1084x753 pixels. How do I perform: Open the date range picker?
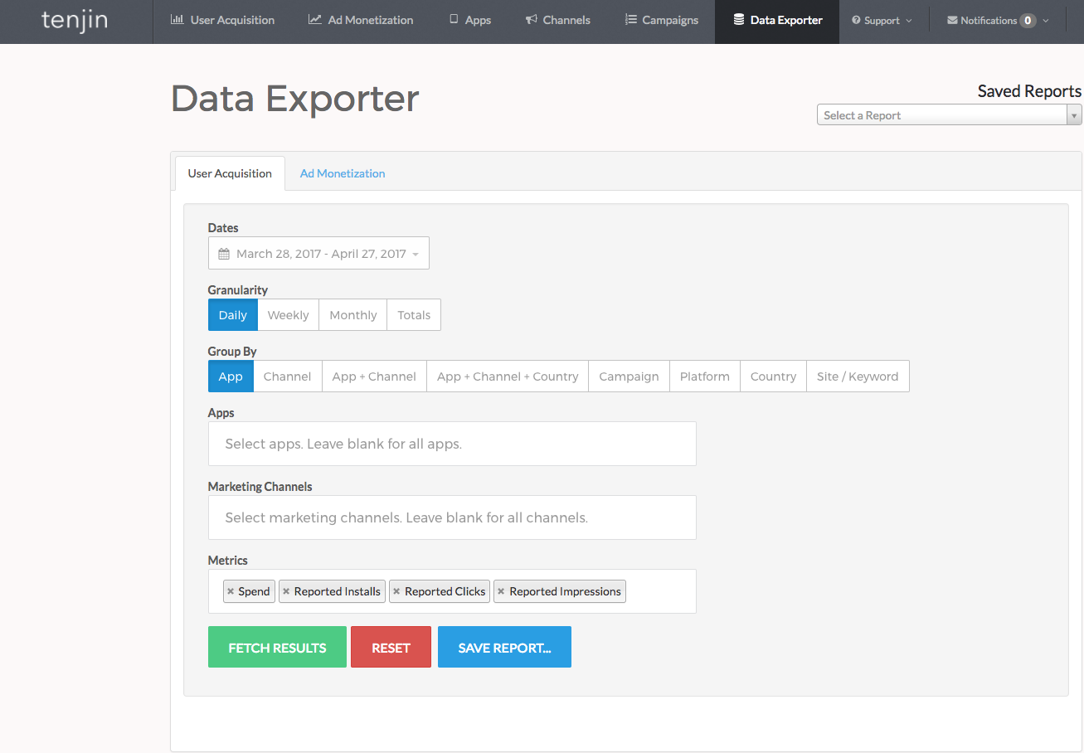click(x=318, y=254)
